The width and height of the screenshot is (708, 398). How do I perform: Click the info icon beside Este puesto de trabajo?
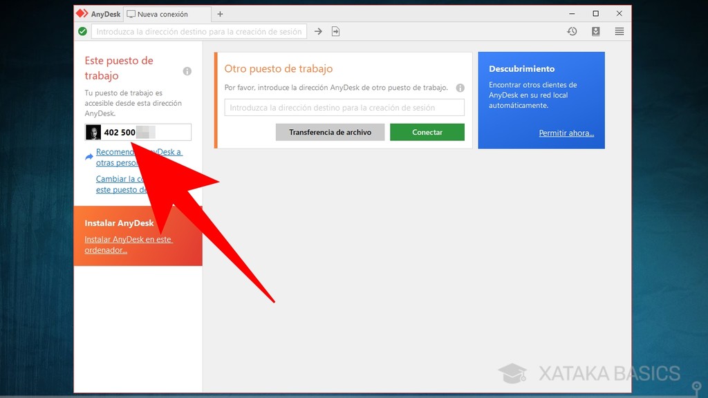pos(187,71)
